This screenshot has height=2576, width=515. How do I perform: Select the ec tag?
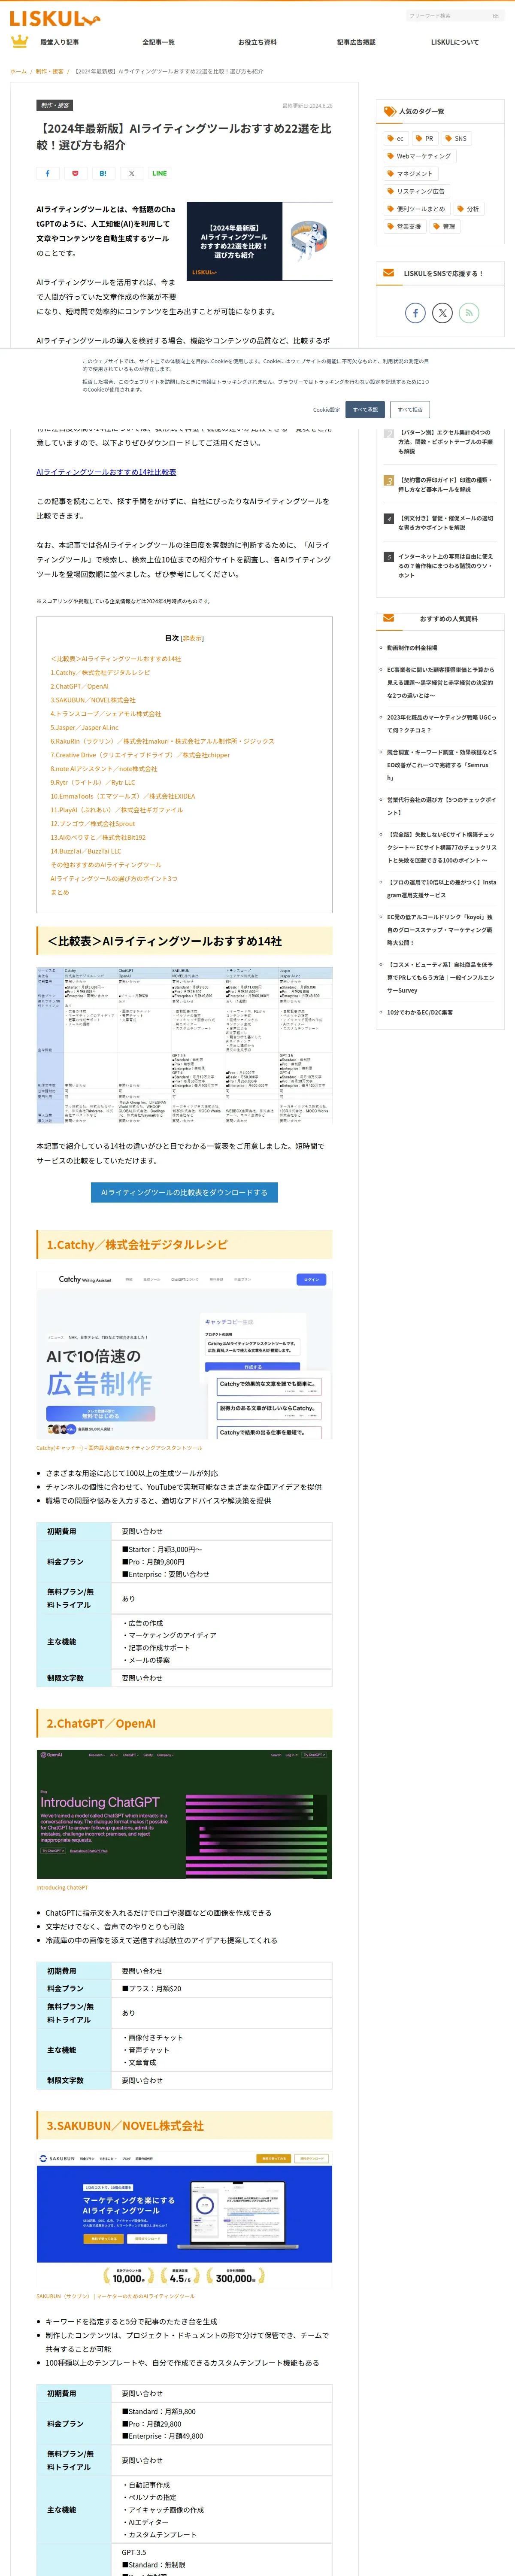pos(396,139)
